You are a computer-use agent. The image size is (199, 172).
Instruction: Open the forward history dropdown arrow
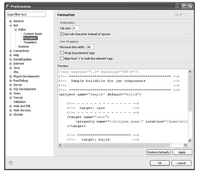point(190,14)
